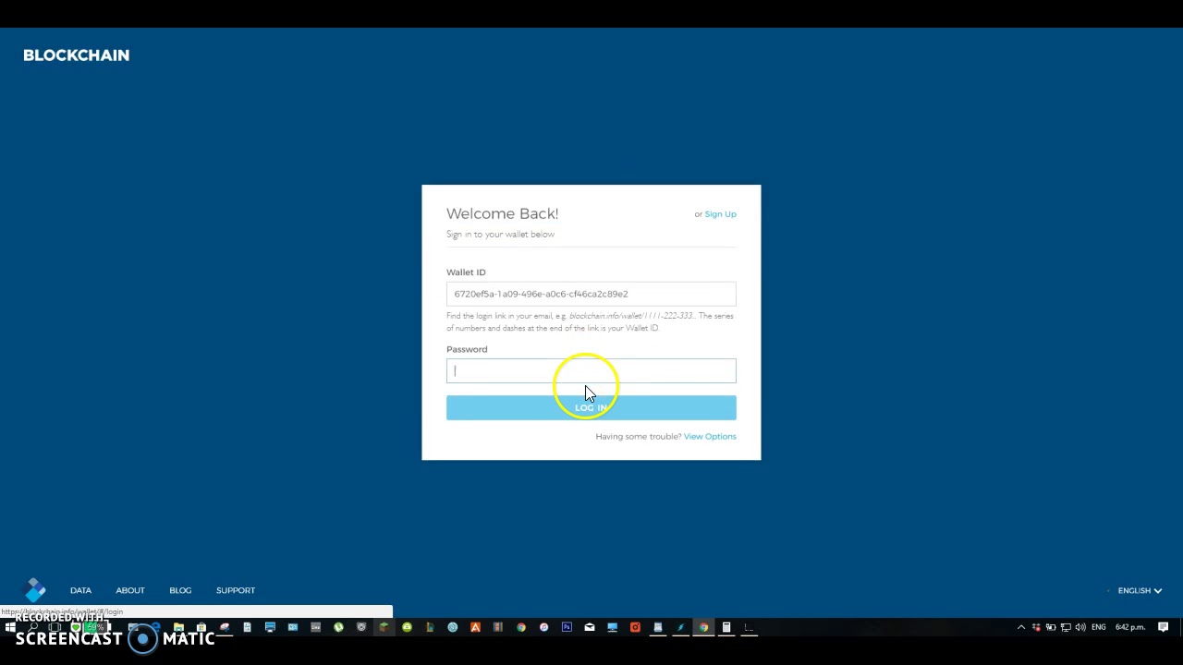Show hidden system tray icons
The width and height of the screenshot is (1183, 665).
[1021, 627]
